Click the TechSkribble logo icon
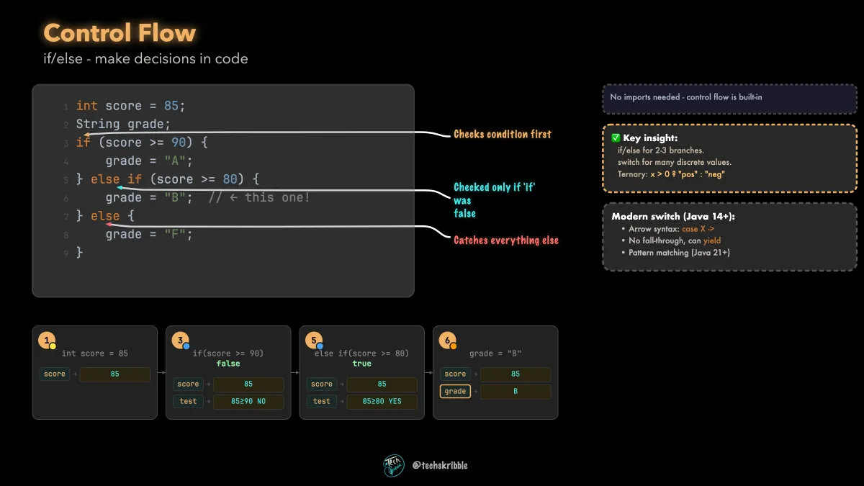The width and height of the screenshot is (864, 486). [x=394, y=466]
